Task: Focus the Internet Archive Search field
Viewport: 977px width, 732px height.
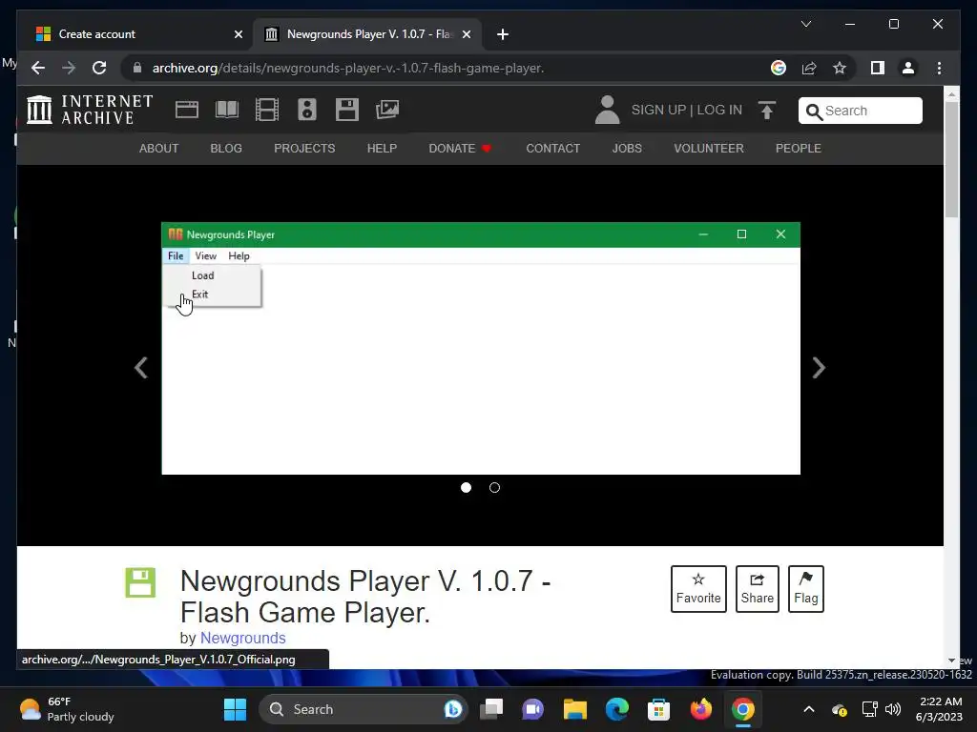Action: tap(861, 111)
